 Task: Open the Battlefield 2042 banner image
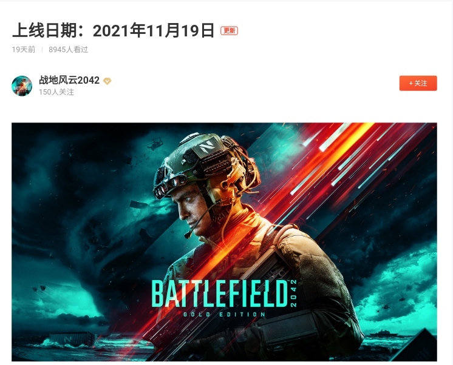224,242
